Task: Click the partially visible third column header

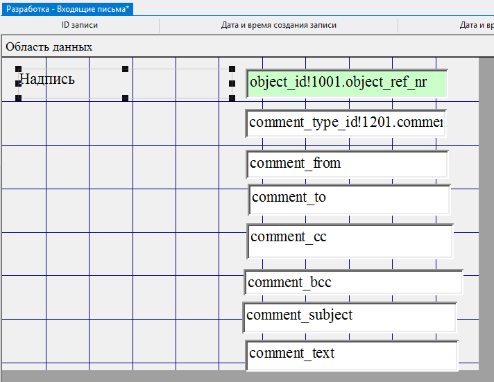Action: (x=475, y=25)
